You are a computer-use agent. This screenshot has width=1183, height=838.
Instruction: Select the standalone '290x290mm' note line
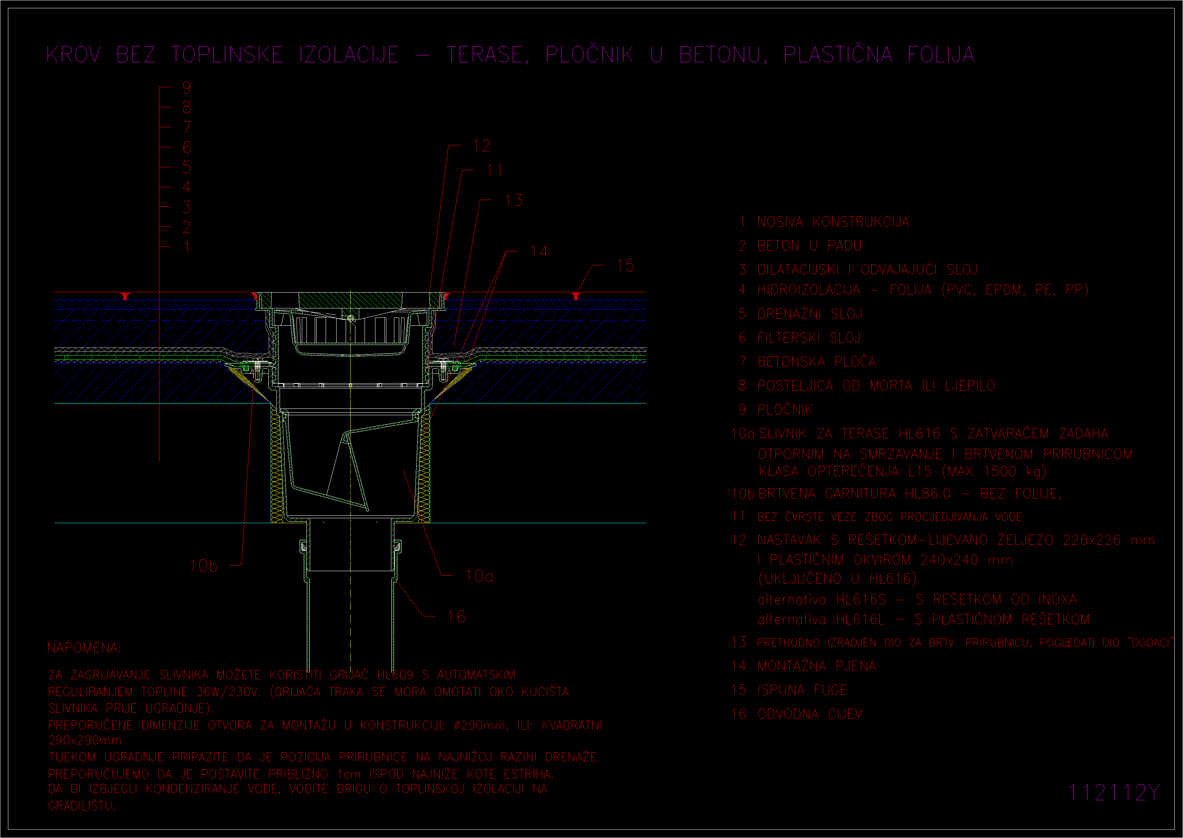click(85, 740)
